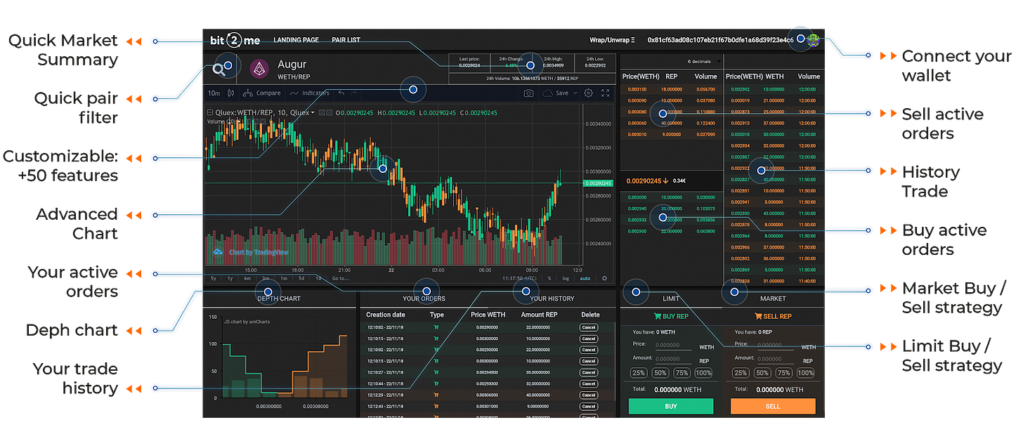Select buy order at price 0.002900
Viewport: 1023px width, 434px height.
[x=671, y=231]
